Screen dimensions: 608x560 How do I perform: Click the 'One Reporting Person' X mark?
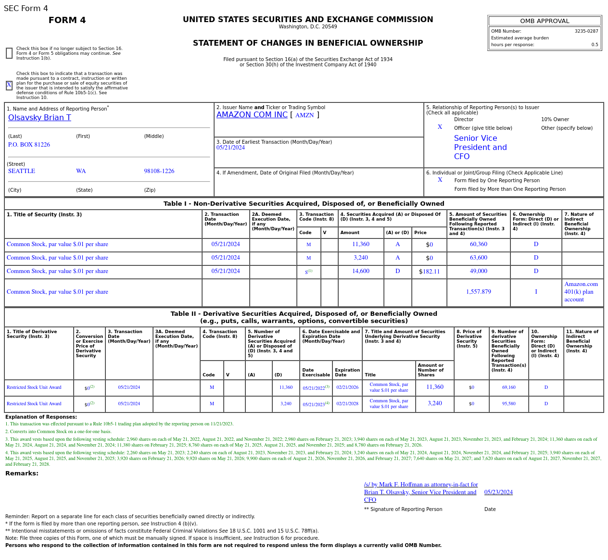(x=440, y=180)
